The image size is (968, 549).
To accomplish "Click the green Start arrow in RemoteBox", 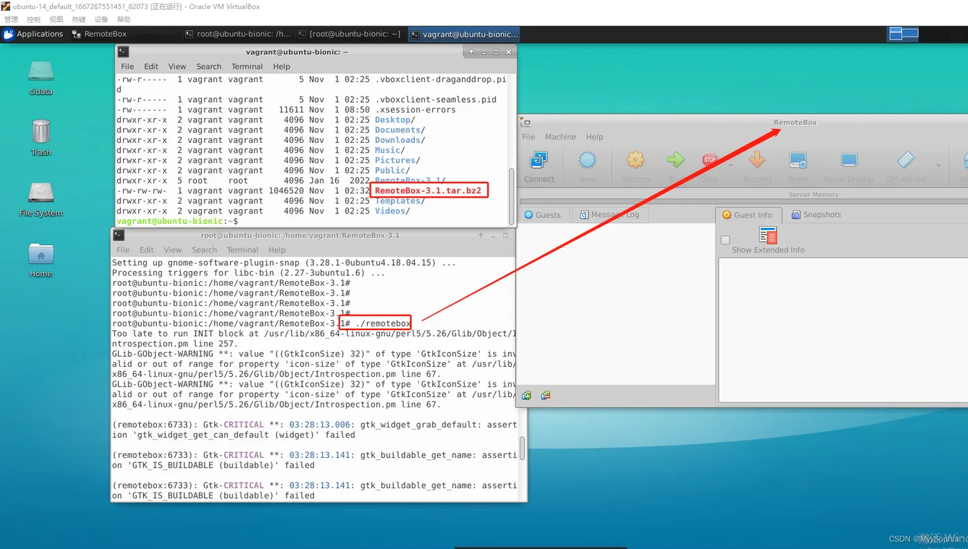I will [676, 160].
